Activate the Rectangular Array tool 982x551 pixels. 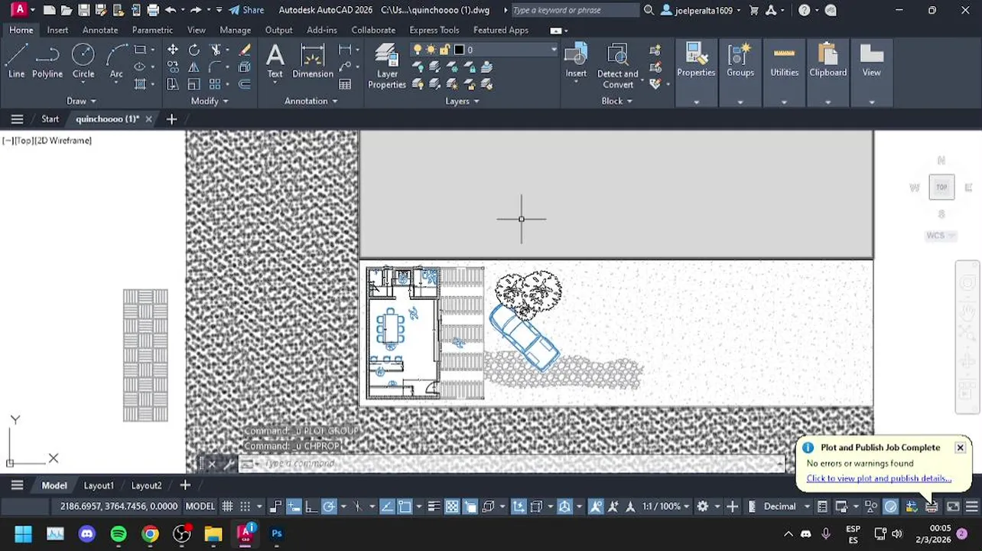[215, 84]
